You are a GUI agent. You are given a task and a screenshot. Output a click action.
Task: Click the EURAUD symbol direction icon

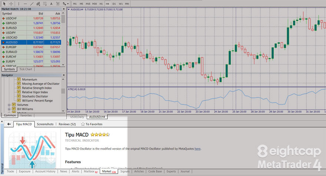pyautogui.click(x=3, y=52)
